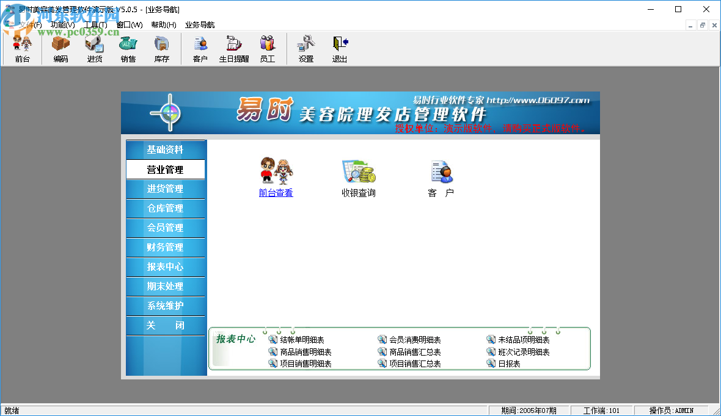The height and width of the screenshot is (416, 721).
Task: Click the 编码 barcode toolbar icon
Action: click(x=59, y=49)
